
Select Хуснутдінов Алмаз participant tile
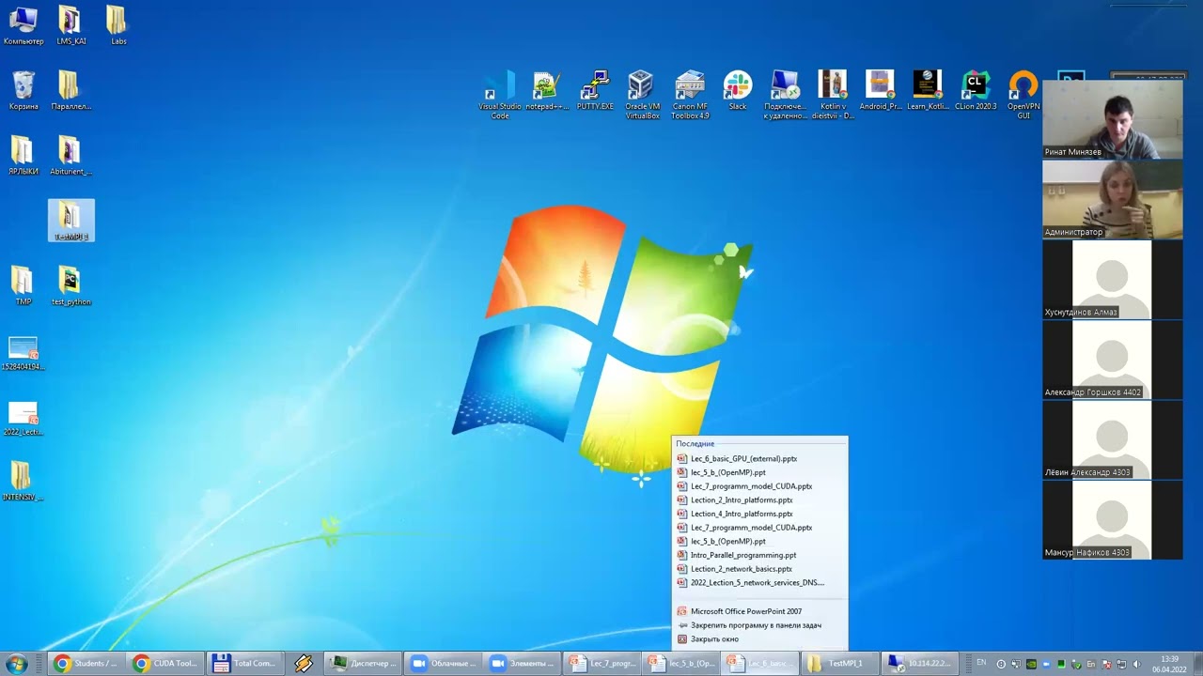point(1113,280)
